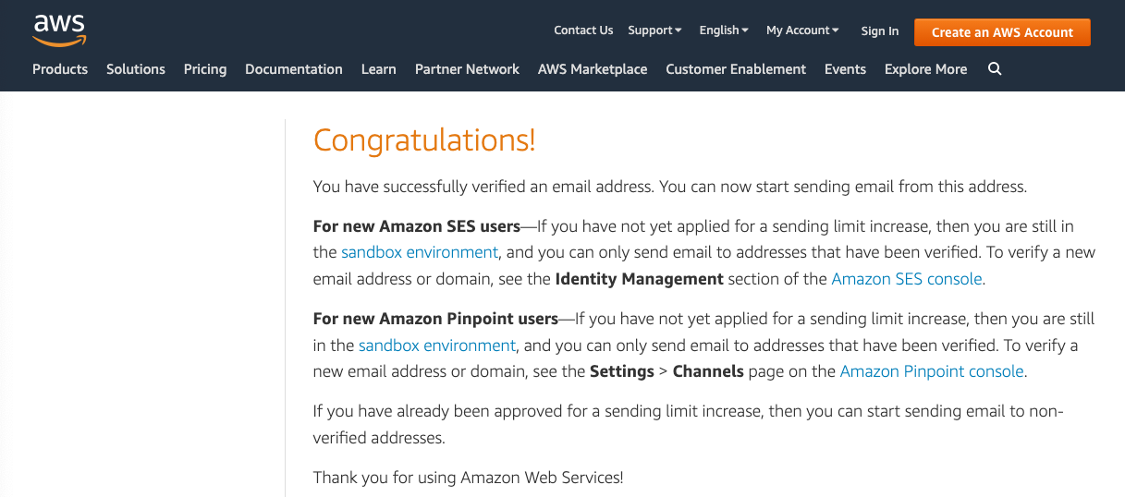
Task: Open the Partner Network menu item
Action: click(467, 69)
